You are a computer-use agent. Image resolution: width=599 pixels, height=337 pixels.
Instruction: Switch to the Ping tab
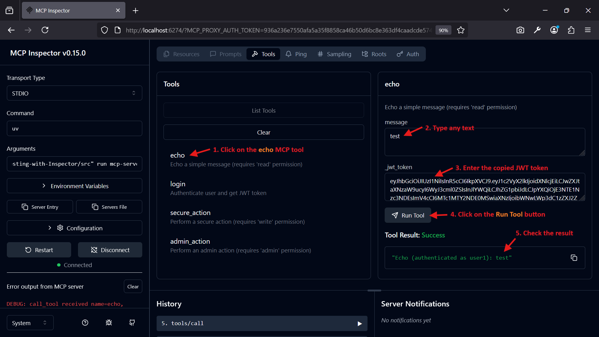click(x=296, y=54)
